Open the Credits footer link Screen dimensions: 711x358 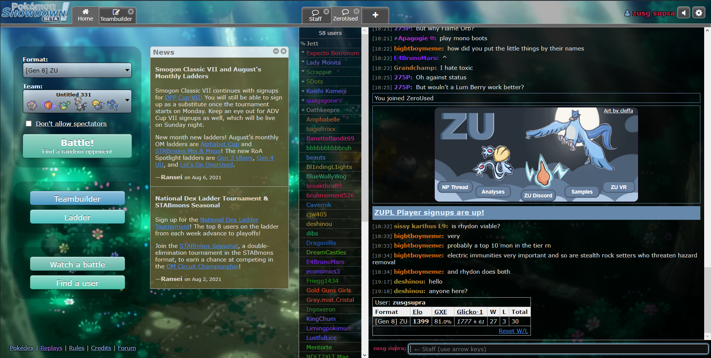pos(101,348)
